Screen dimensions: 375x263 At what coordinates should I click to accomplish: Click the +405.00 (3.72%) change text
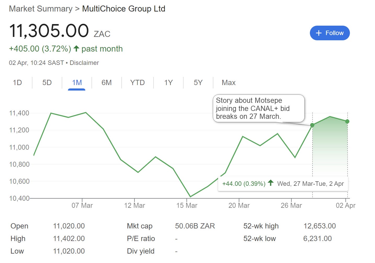(x=40, y=49)
